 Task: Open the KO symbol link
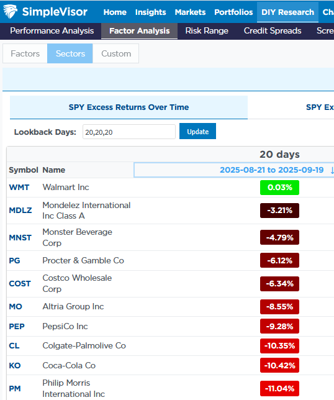pyautogui.click(x=14, y=366)
